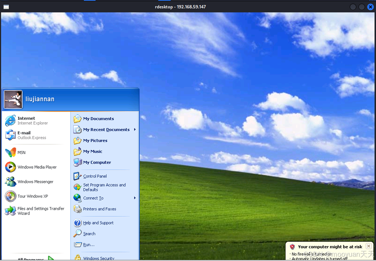Open the My Pictures folder icon
The width and height of the screenshot is (376, 261).
point(78,140)
